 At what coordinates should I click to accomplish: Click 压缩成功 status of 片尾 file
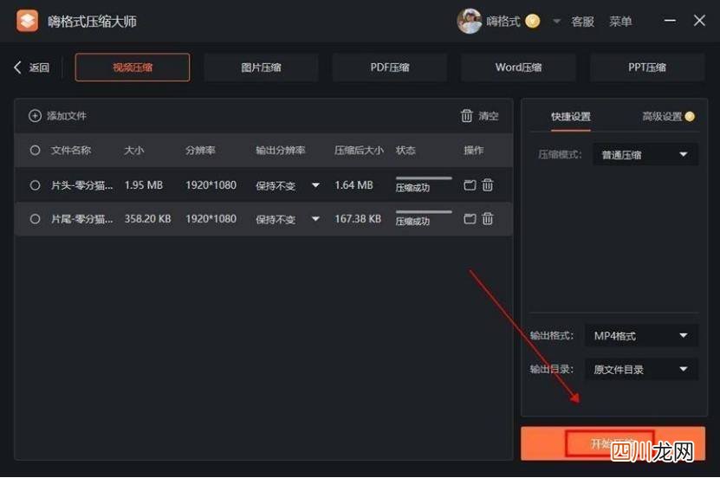point(412,222)
